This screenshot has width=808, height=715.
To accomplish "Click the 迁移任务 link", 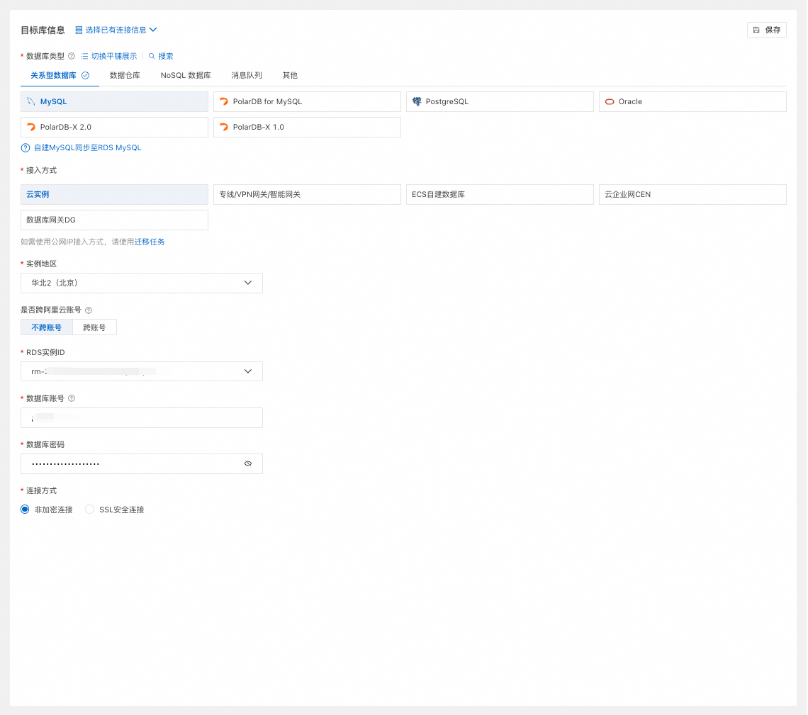I will [150, 242].
